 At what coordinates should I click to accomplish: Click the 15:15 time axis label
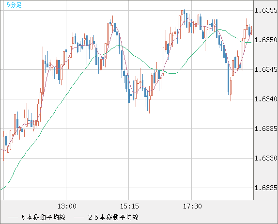point(129,206)
